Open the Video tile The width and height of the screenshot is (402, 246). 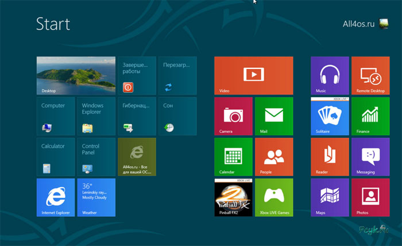(254, 76)
